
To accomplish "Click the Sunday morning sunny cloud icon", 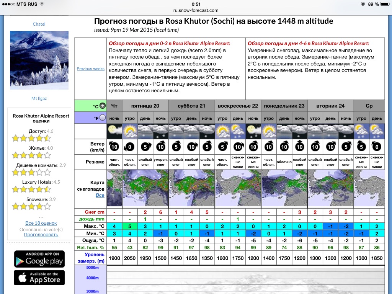I will click(222, 132).
